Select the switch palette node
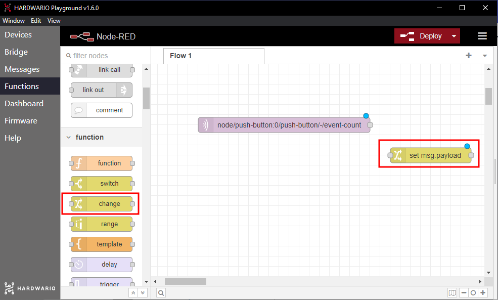 click(x=102, y=184)
